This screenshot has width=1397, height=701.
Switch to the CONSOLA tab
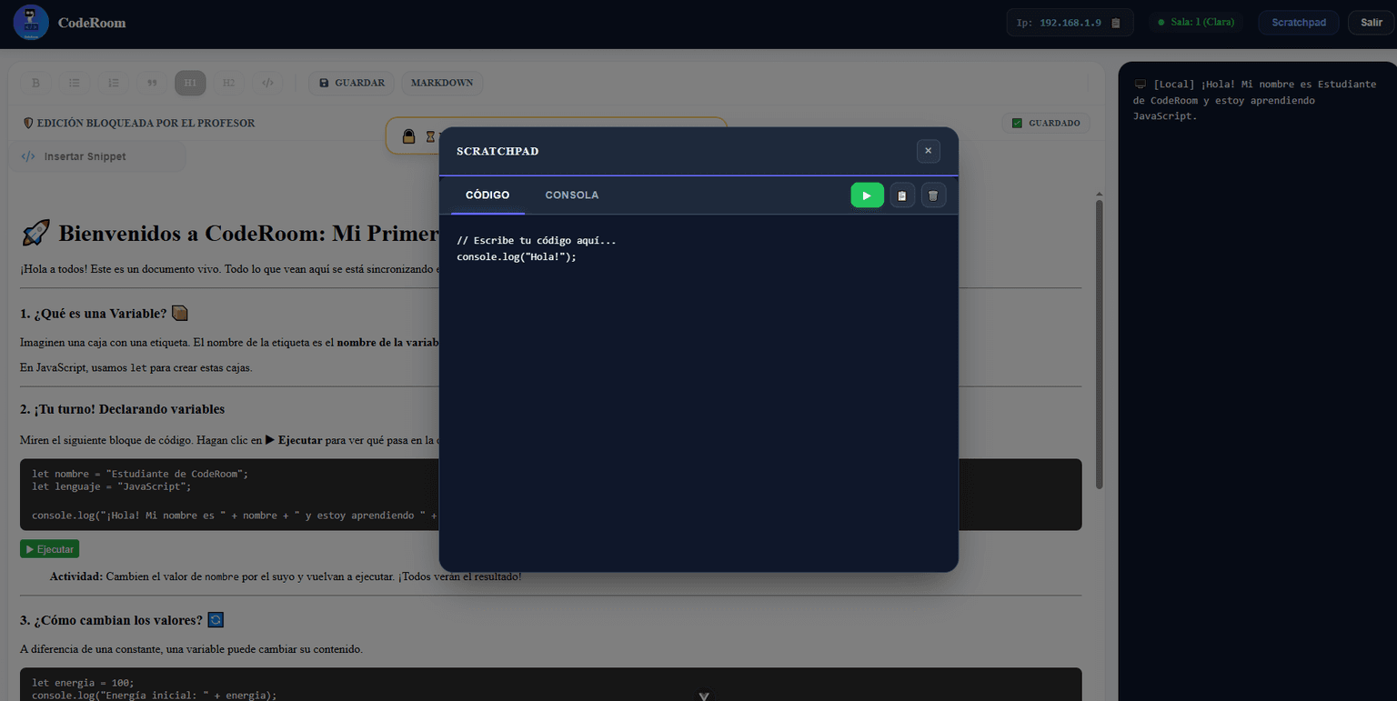571,195
